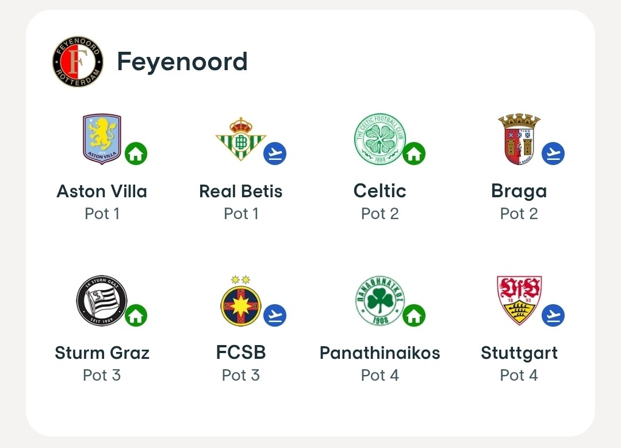The image size is (621, 448).
Task: Click the Aston Villa crest
Action: [x=102, y=139]
